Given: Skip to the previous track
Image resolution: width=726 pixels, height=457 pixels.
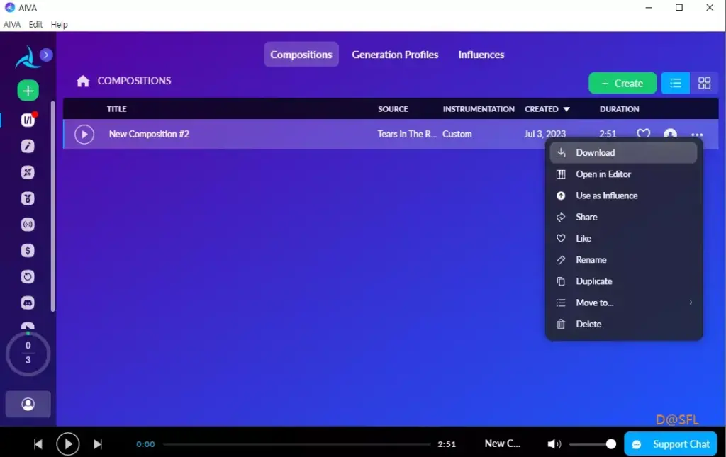Looking at the screenshot, I should [38, 444].
